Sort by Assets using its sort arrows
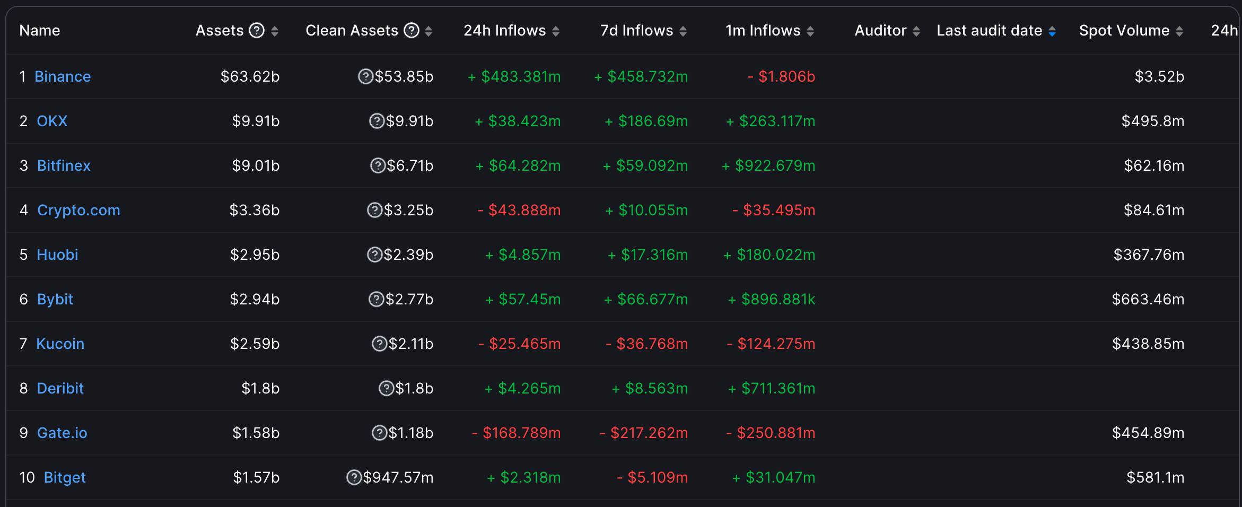1242x507 pixels. [x=275, y=31]
